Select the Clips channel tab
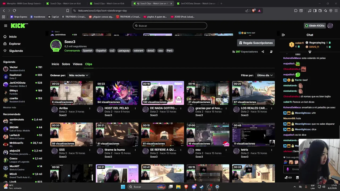This screenshot has height=191, width=340. point(88,64)
